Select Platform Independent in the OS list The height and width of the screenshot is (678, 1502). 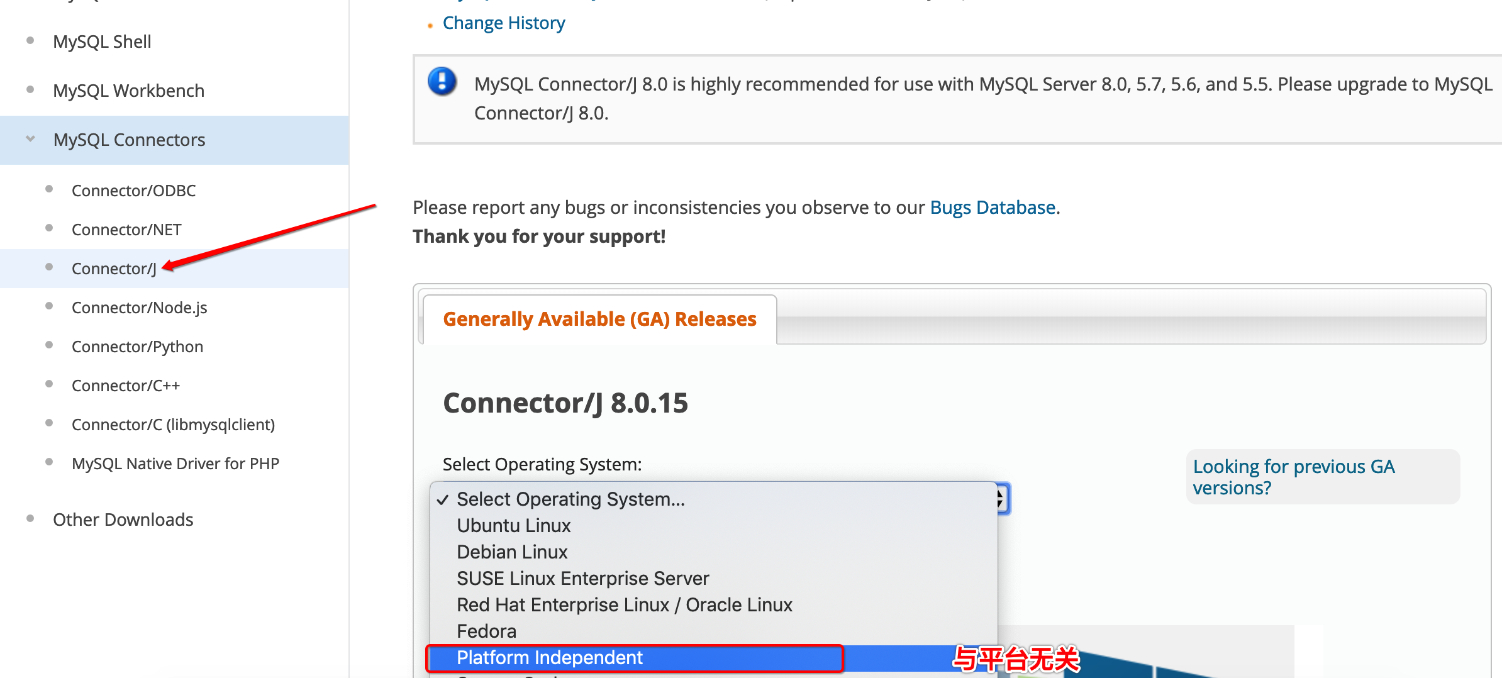coord(548,657)
